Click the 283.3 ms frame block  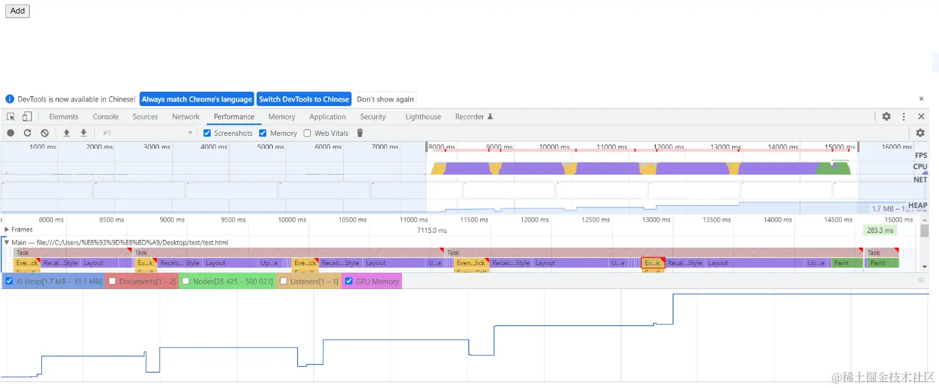tap(880, 230)
